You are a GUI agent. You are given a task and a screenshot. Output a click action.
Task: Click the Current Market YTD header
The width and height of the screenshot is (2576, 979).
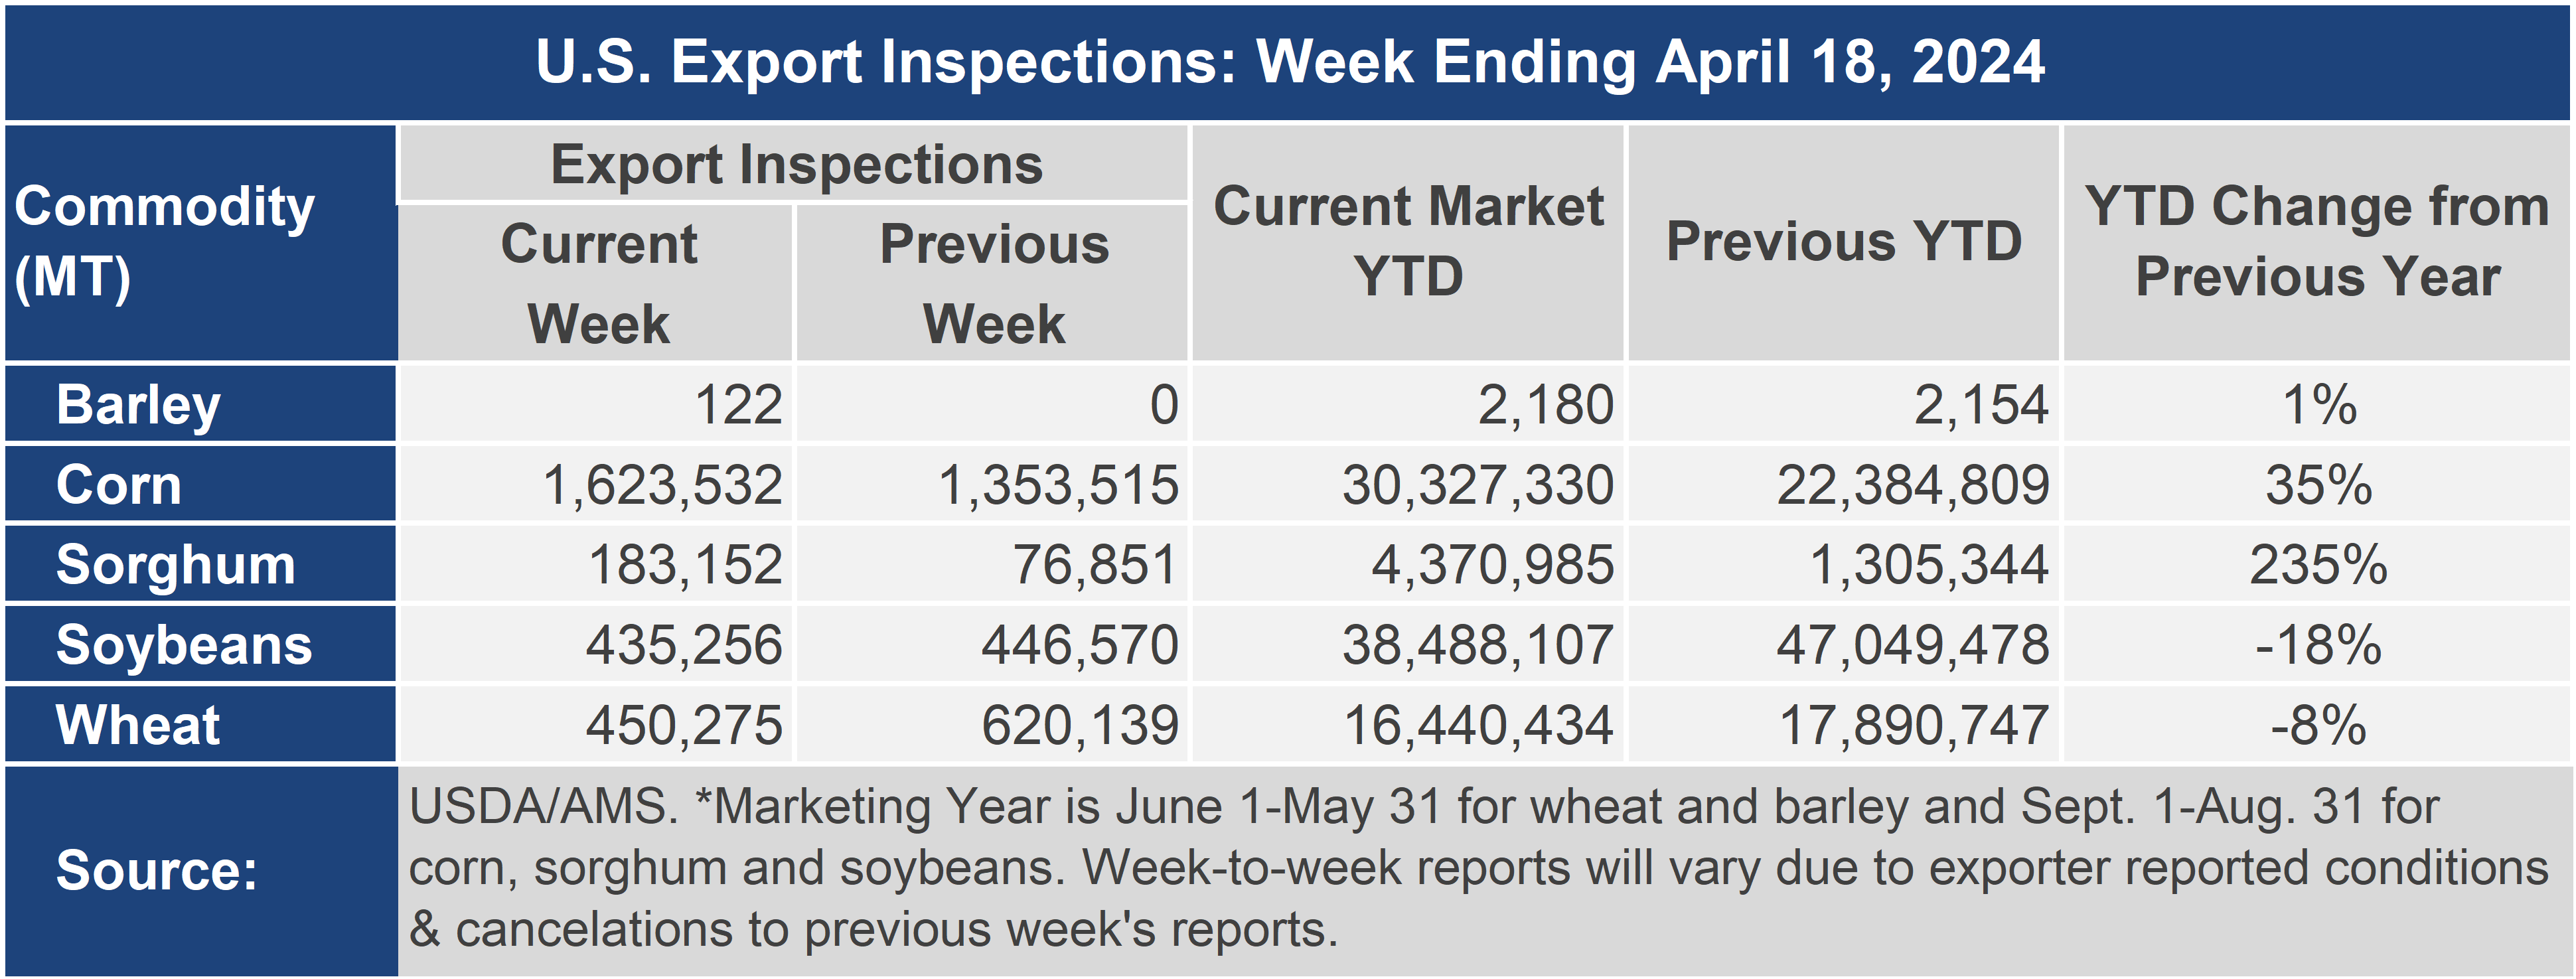1408,242
